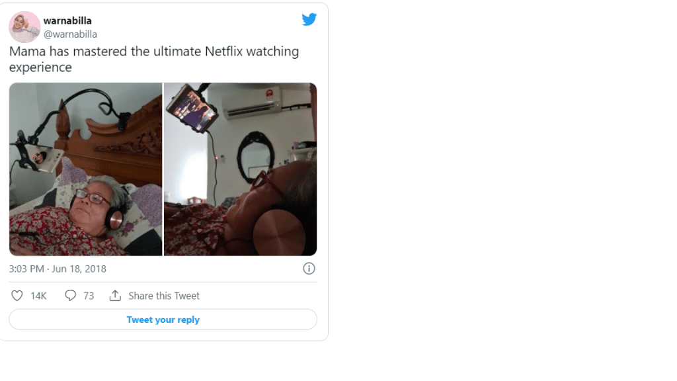The height and width of the screenshot is (381, 677).
Task: View the 73 replies count
Action: tap(89, 296)
